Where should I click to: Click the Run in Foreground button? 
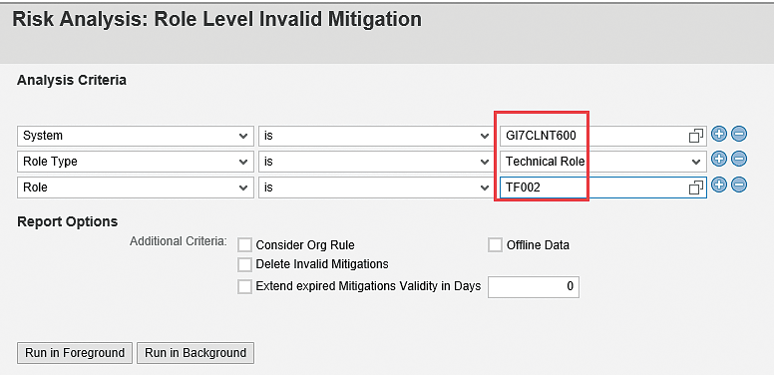point(75,353)
